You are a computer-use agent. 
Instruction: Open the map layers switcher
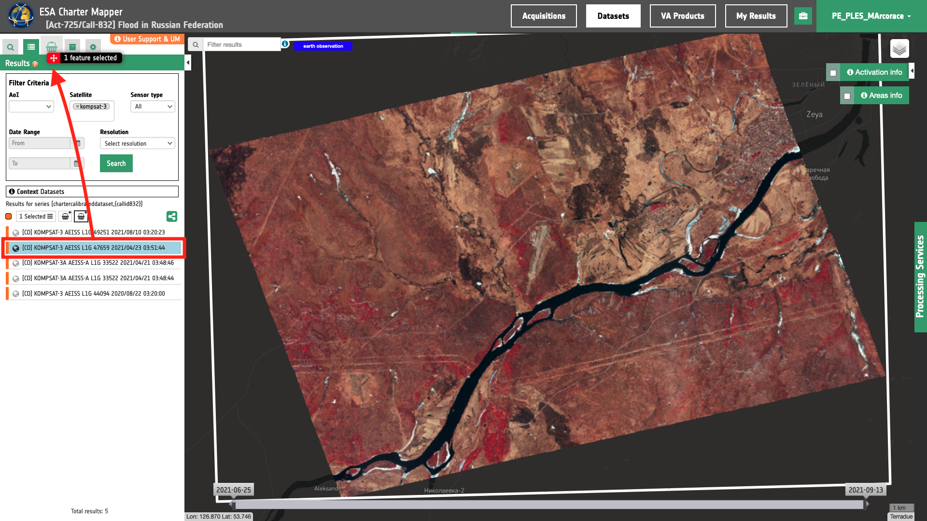click(899, 49)
